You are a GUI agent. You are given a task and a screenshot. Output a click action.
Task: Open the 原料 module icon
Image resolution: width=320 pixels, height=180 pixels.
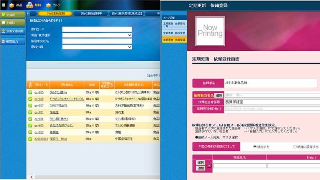33,5
